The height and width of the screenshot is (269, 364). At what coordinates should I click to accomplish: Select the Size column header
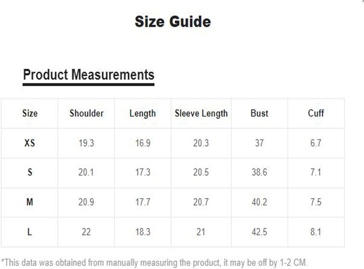30,113
